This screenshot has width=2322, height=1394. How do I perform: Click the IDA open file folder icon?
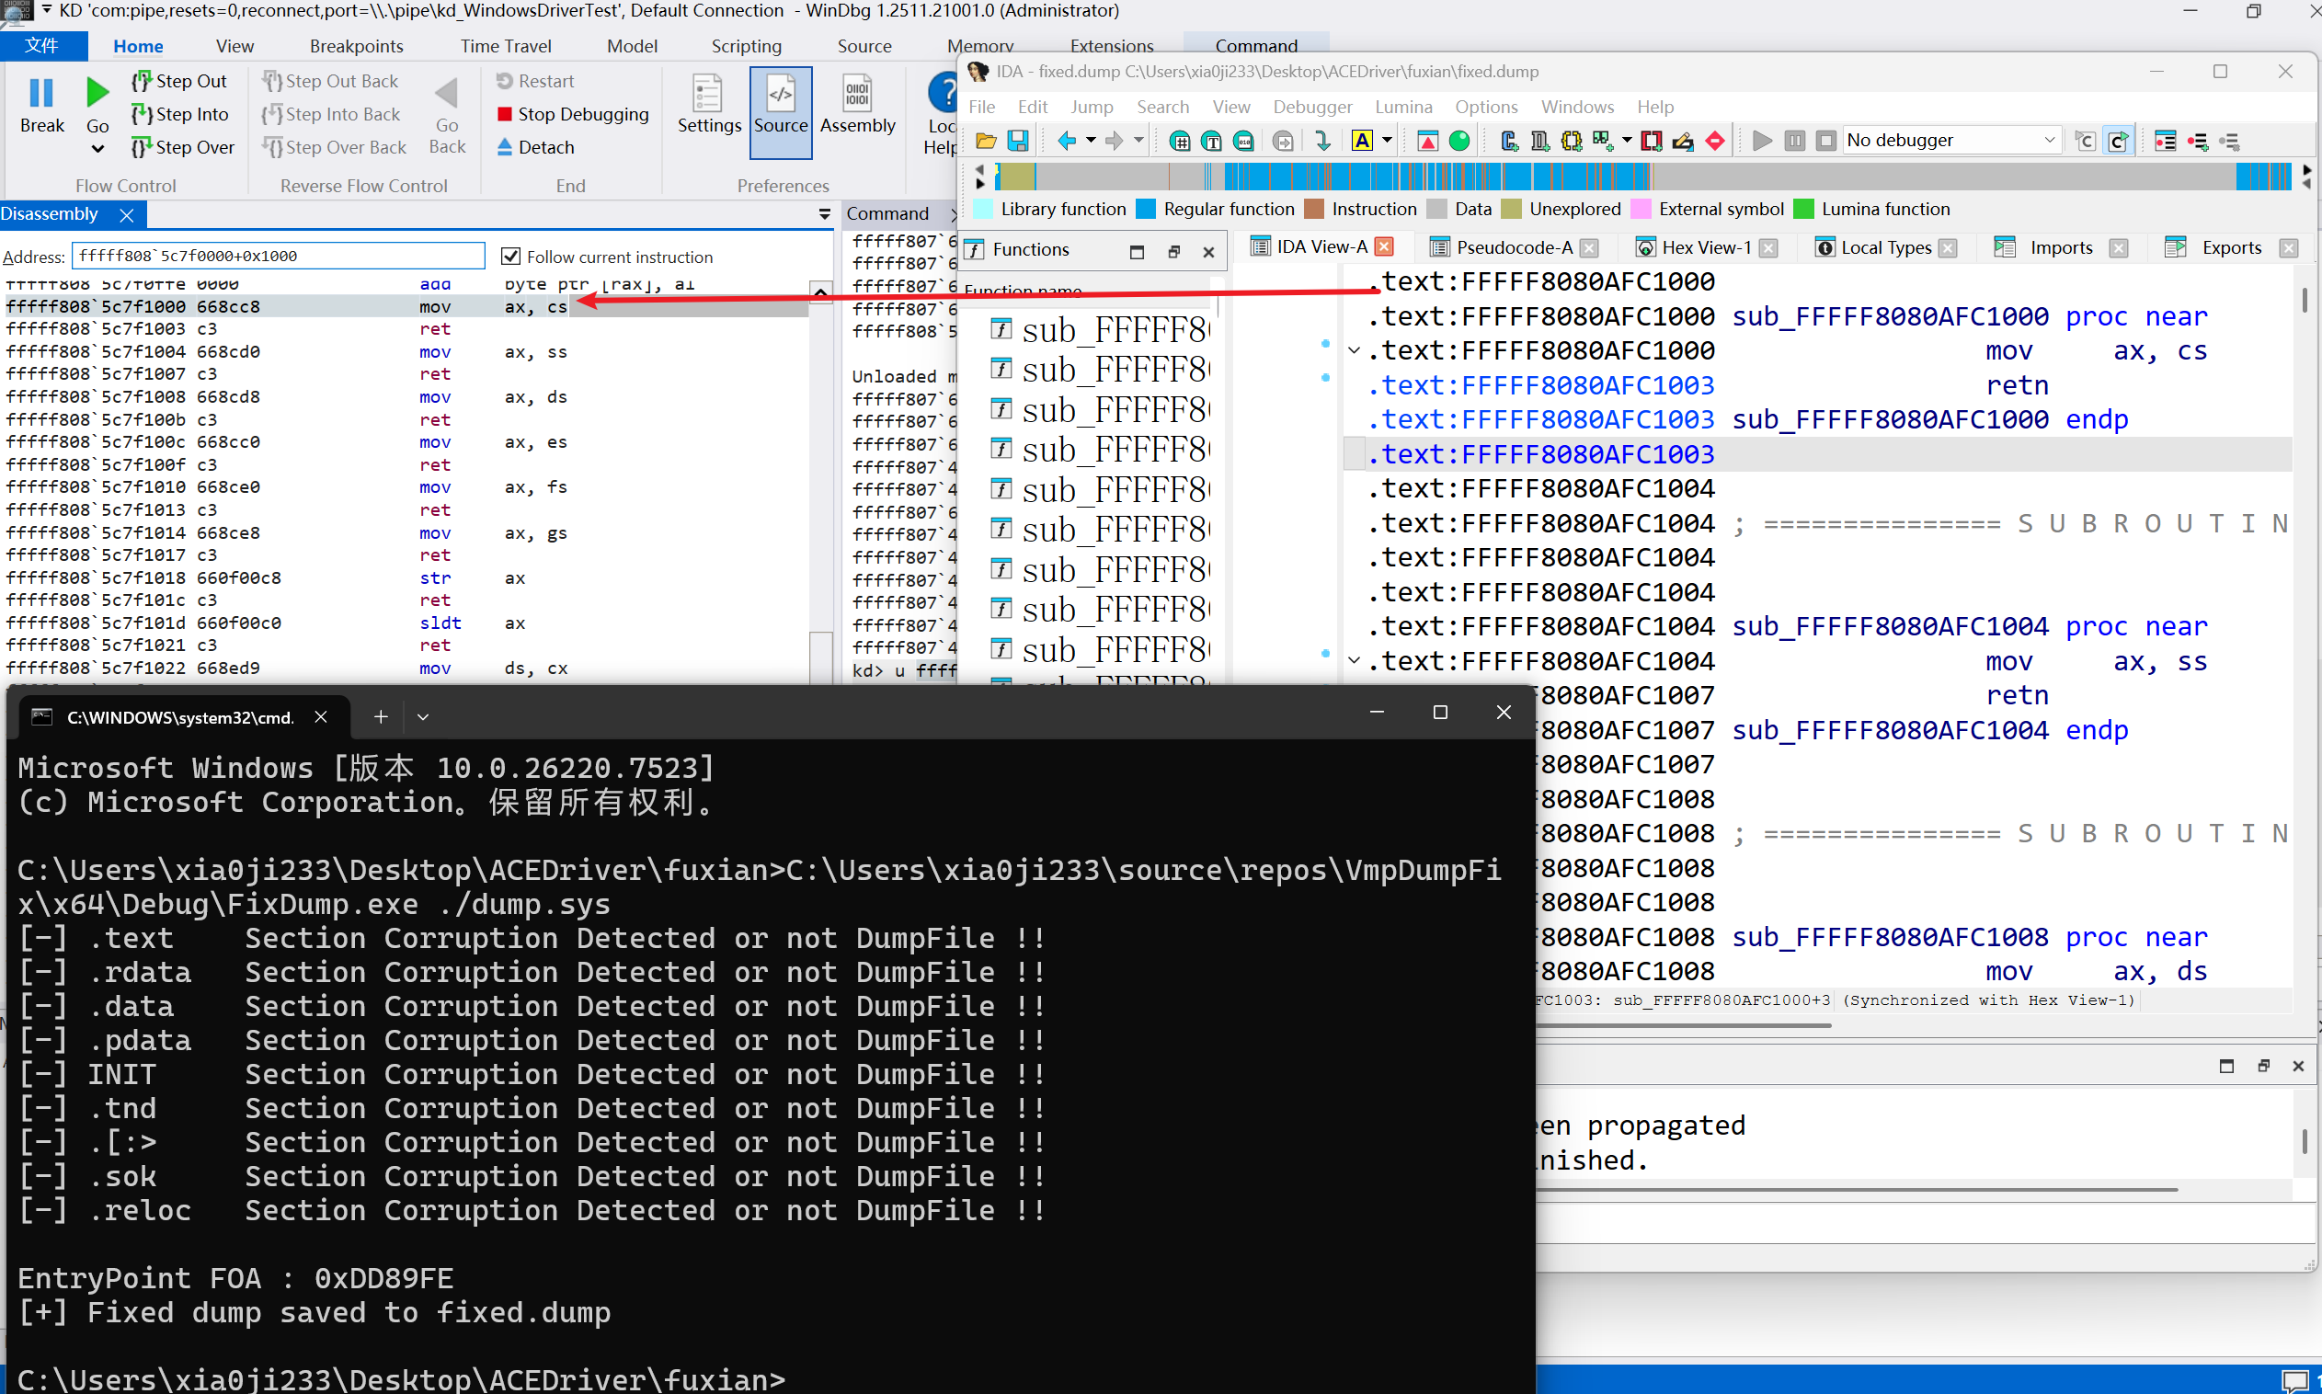(x=985, y=141)
